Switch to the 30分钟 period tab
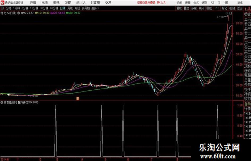The width and height of the screenshot is (251, 161). tap(44, 8)
